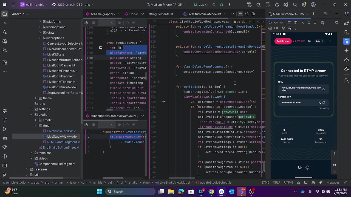351x197 pixels.
Task: Click emulator volume up icon
Action: (276, 23)
